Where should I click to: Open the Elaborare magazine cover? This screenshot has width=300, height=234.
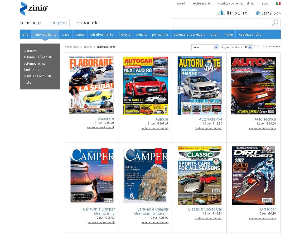[91, 85]
